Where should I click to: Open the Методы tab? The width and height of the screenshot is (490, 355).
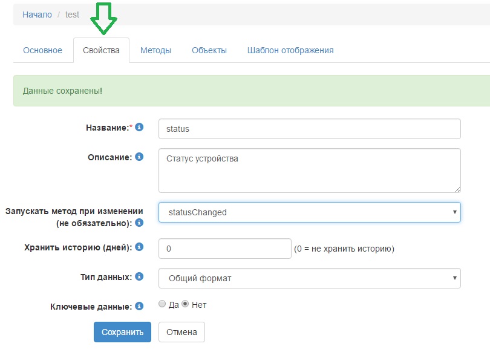pos(155,50)
